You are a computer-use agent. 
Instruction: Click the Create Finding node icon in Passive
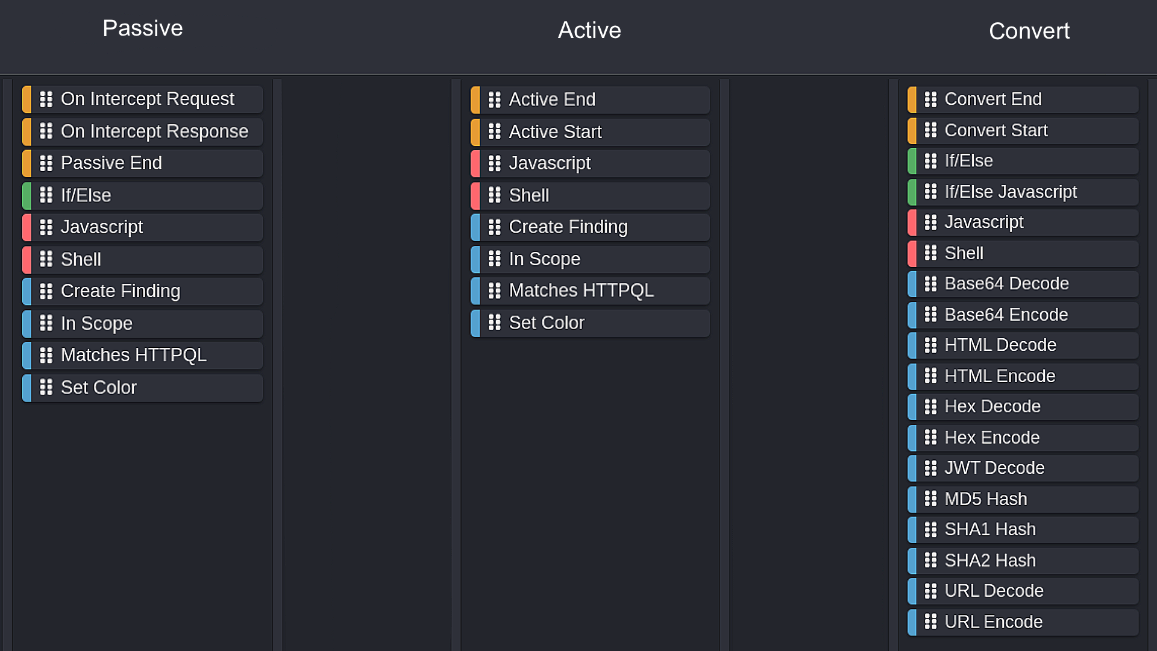46,291
